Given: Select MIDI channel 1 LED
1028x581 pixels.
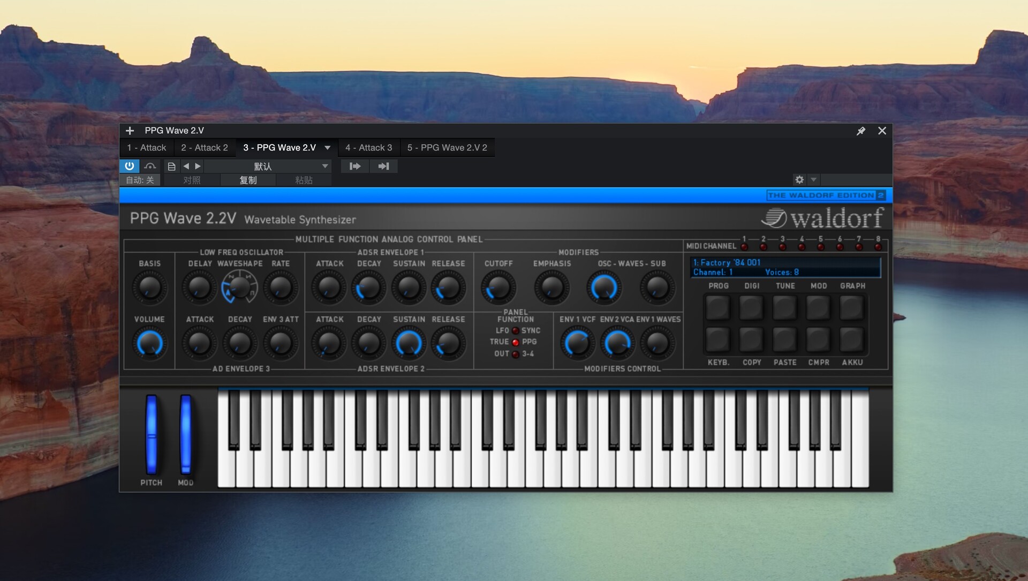Looking at the screenshot, I should [744, 247].
